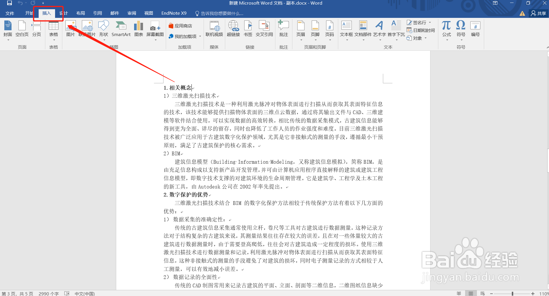Screen dimensions: 549x296
Task: Insert a signature line (签名行)
Action: (417, 22)
